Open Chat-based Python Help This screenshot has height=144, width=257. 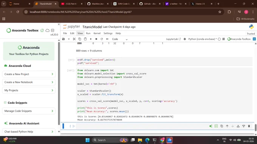29,132
